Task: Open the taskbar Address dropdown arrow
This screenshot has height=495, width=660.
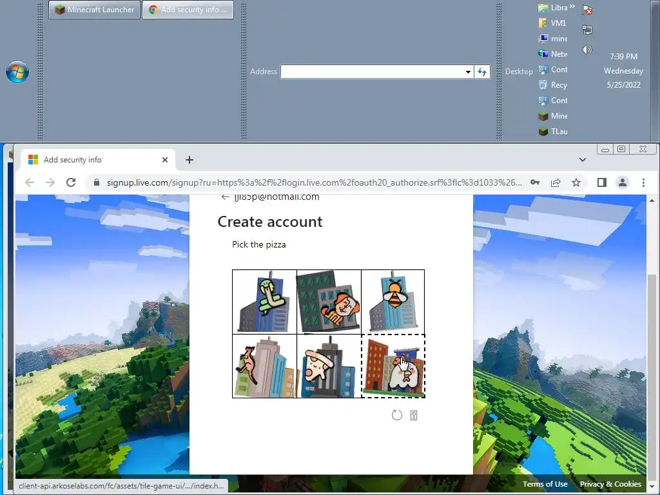Action: [468, 72]
